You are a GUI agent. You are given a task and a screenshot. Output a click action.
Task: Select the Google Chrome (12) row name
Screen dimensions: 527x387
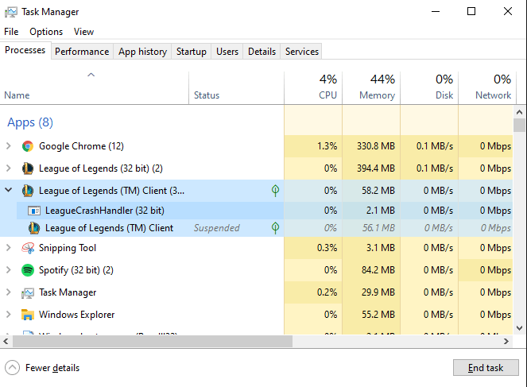click(81, 146)
